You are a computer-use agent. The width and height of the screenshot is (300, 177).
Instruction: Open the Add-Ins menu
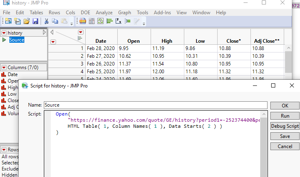162,13
